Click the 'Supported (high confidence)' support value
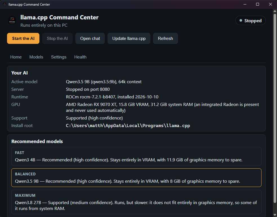 (x=94, y=118)
